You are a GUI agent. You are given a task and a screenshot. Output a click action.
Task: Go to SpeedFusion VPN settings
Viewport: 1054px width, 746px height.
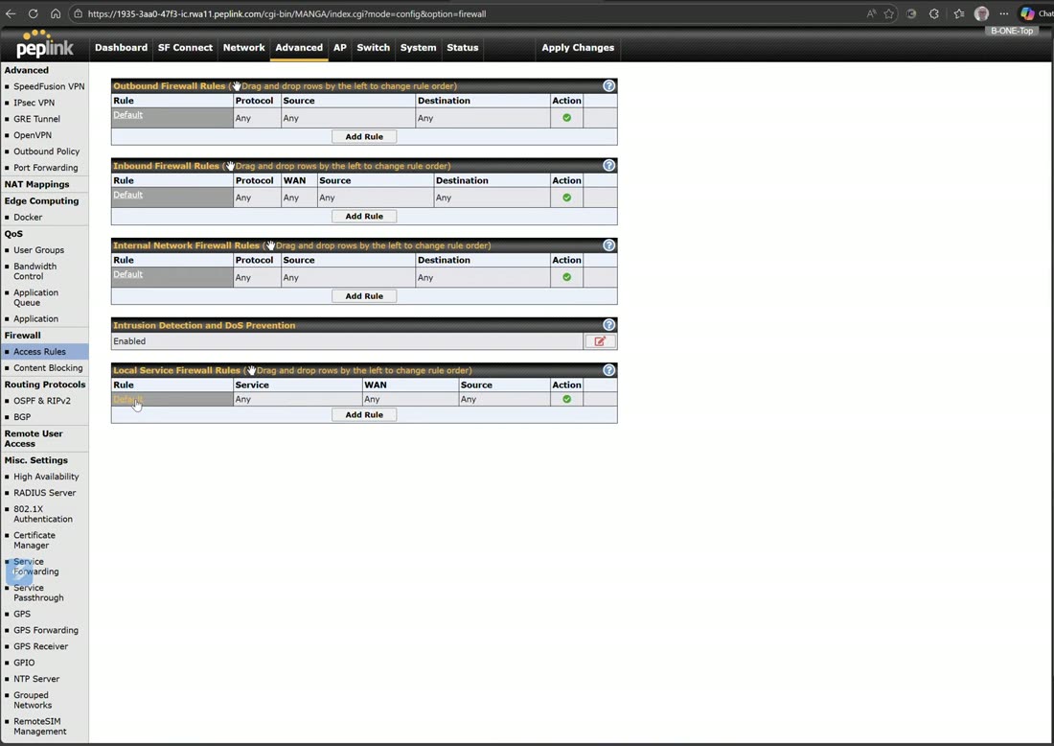49,86
